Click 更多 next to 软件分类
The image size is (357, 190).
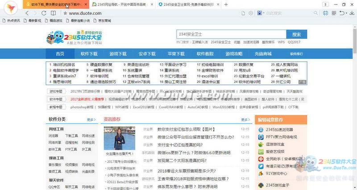(x=91, y=120)
